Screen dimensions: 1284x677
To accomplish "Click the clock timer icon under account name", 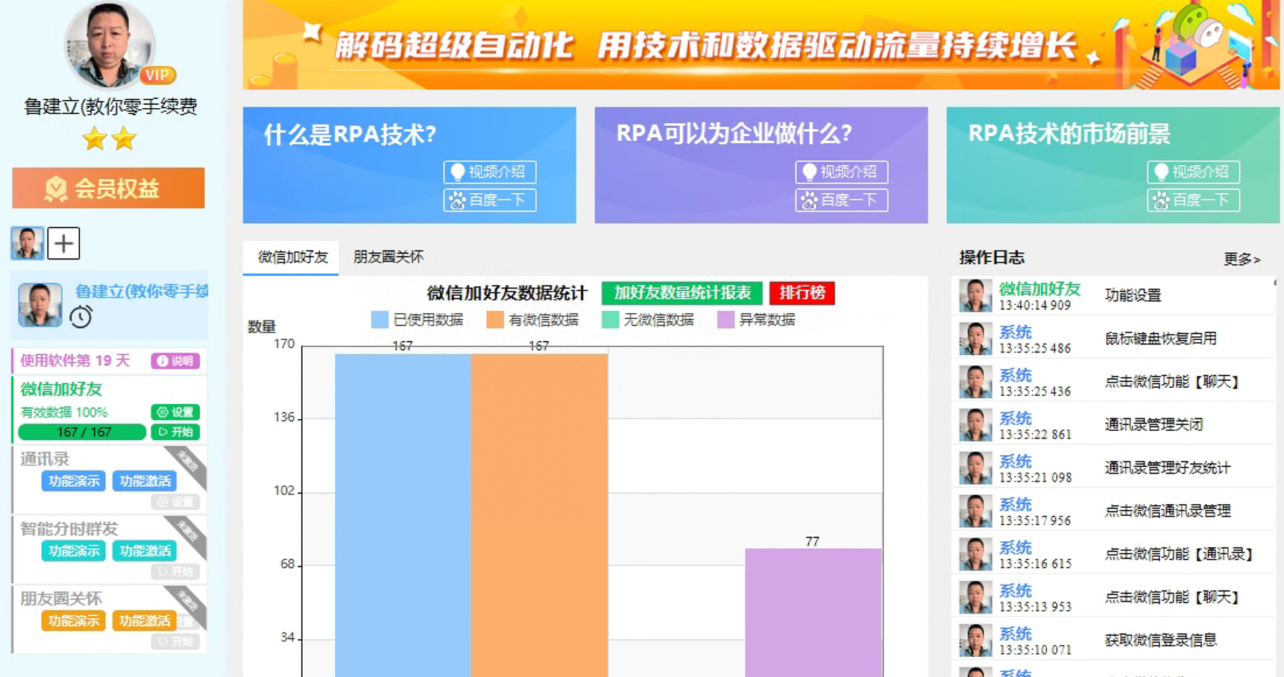I will [81, 317].
